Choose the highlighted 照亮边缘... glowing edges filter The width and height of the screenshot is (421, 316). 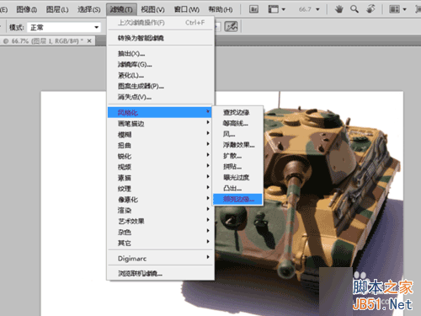237,199
